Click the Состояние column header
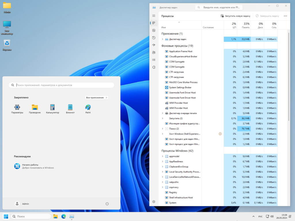The image size is (295, 221). [213, 25]
